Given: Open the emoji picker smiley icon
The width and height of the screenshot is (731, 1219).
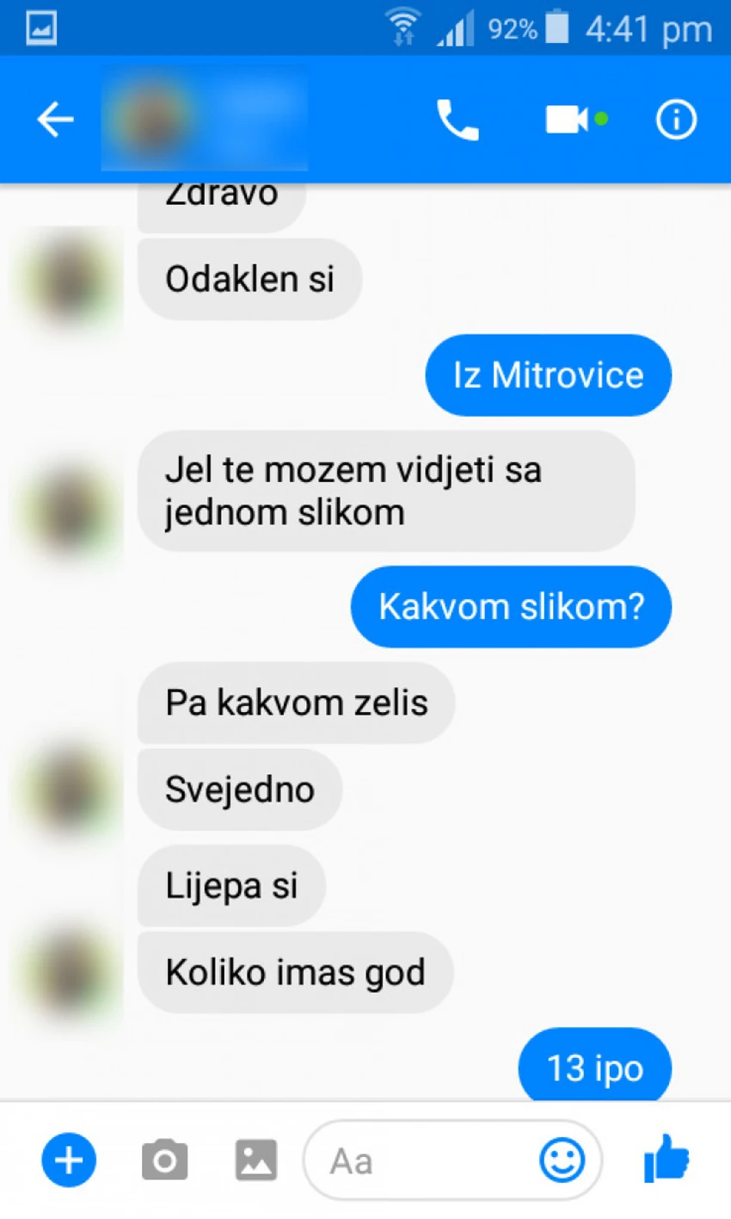Looking at the screenshot, I should coord(562,1160).
